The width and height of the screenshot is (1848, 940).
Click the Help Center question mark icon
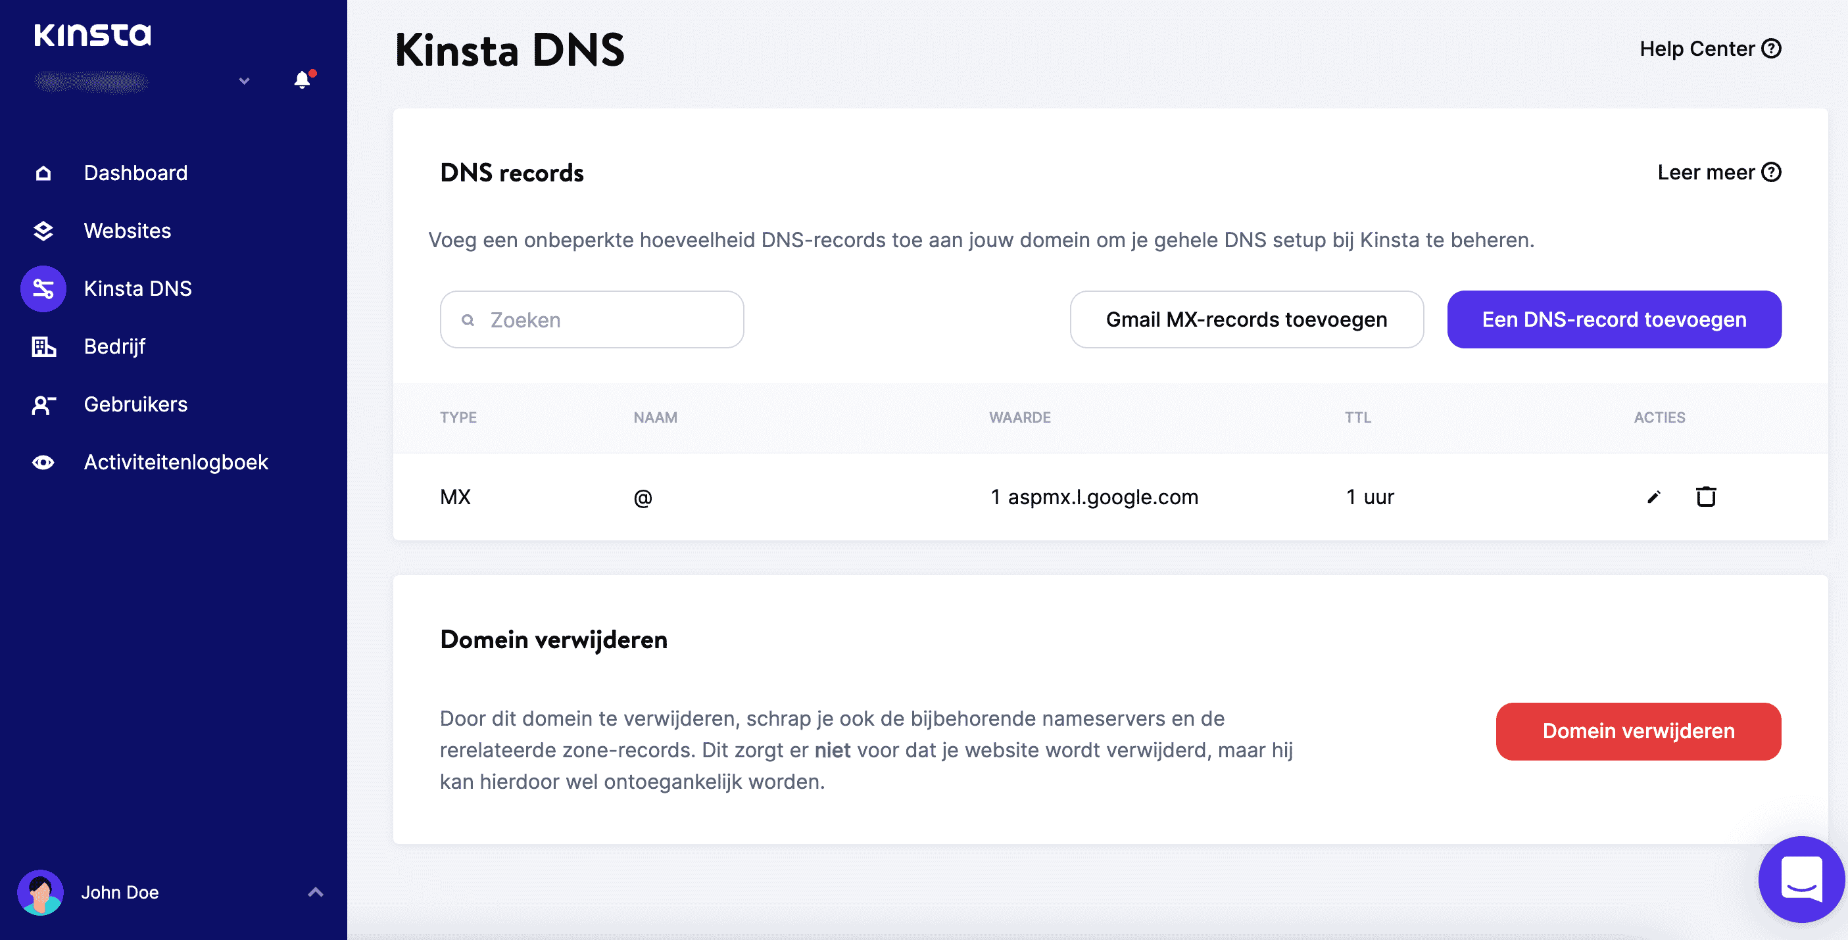point(1772,48)
